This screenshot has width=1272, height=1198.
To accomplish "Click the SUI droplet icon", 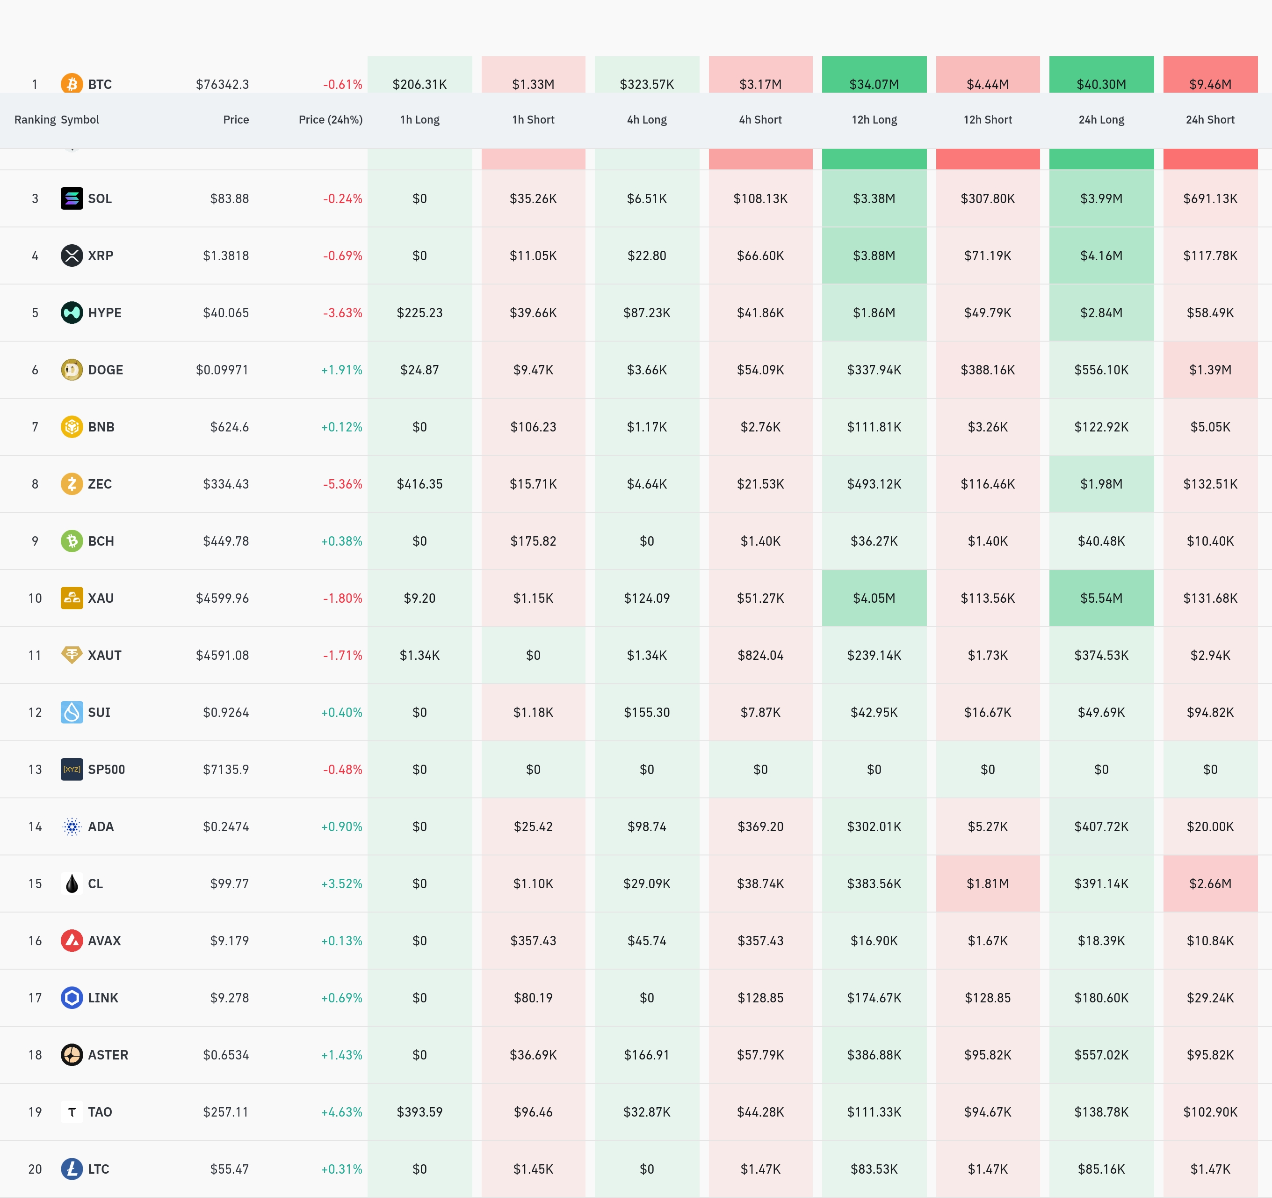I will tap(72, 712).
